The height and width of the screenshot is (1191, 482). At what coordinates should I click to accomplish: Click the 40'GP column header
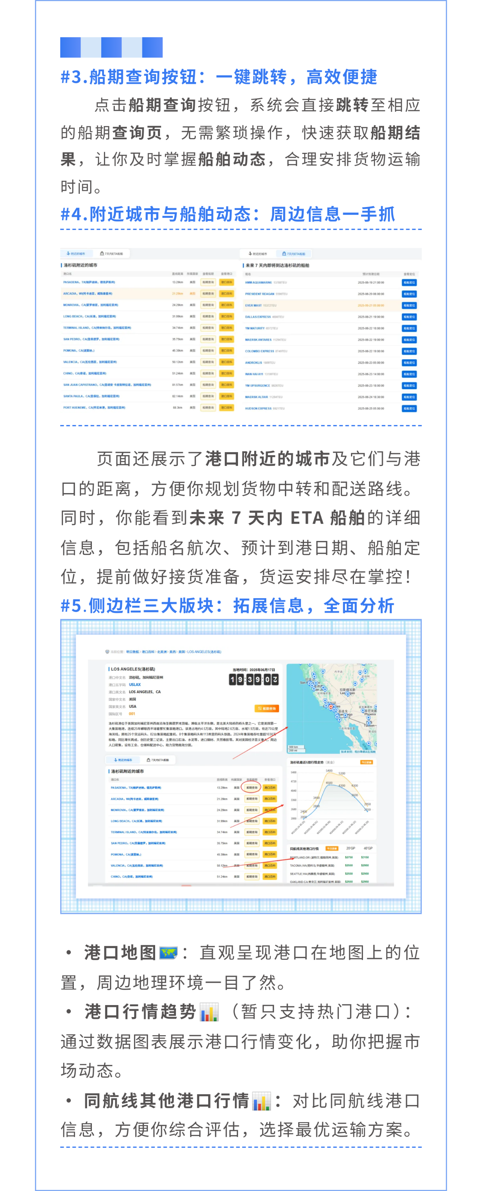pos(368,848)
